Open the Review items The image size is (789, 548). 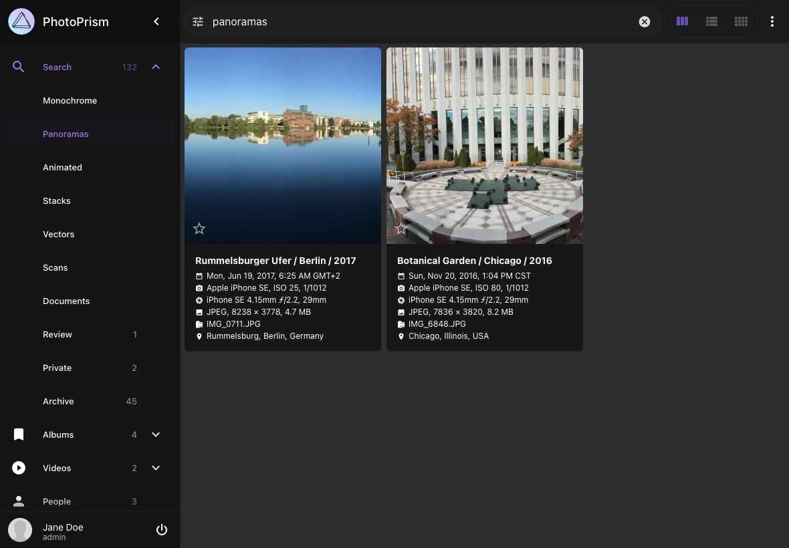pyautogui.click(x=58, y=334)
